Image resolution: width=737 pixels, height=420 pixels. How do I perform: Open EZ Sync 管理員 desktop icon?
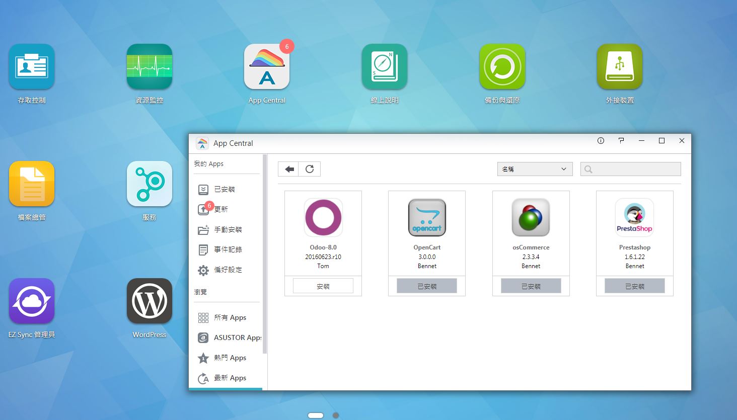point(32,301)
